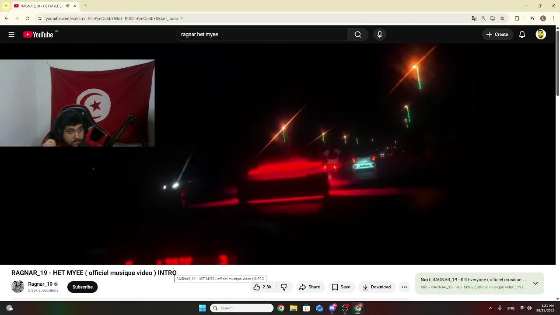Open the YouTube hamburger guide menu
Image resolution: width=560 pixels, height=315 pixels.
(x=11, y=35)
